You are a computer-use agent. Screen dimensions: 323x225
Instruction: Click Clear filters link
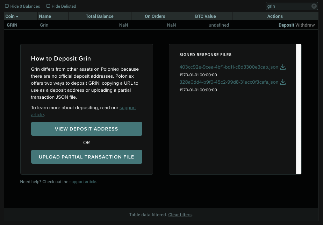[x=180, y=215]
